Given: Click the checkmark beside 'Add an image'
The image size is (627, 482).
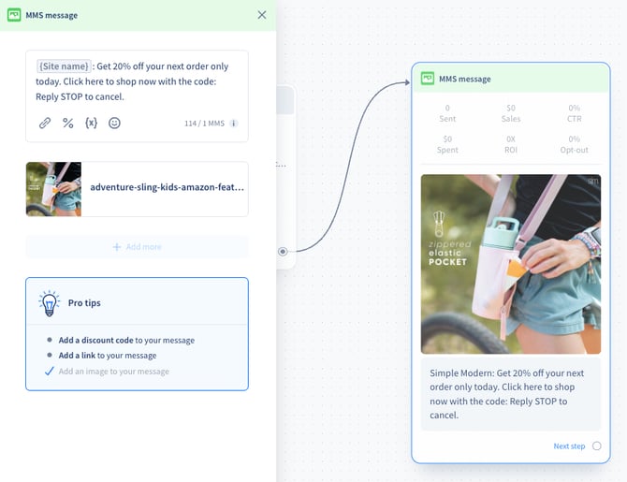Looking at the screenshot, I should [50, 372].
